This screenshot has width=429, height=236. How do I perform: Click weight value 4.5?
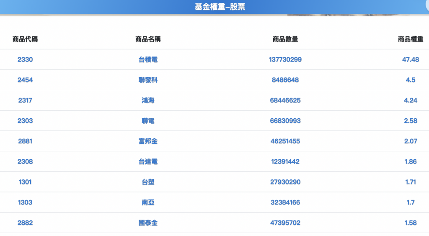[x=411, y=80]
